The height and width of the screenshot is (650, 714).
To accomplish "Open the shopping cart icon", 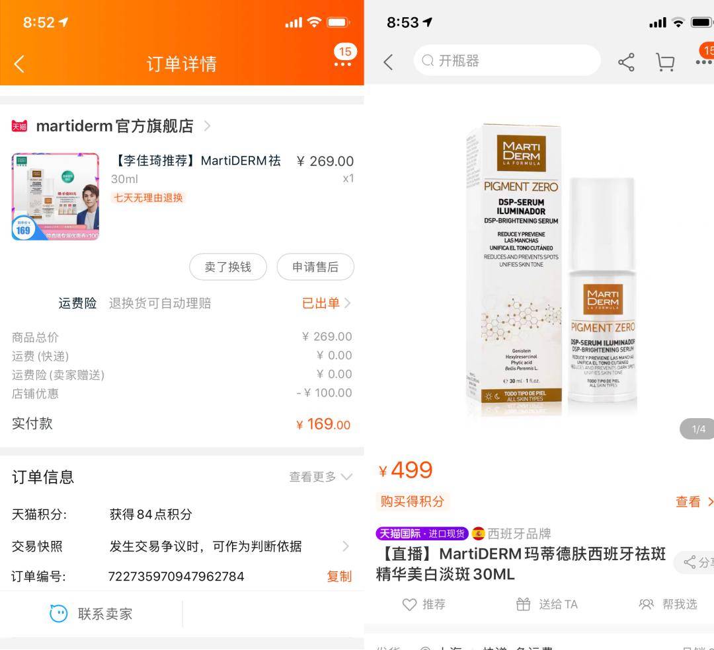I will (665, 62).
